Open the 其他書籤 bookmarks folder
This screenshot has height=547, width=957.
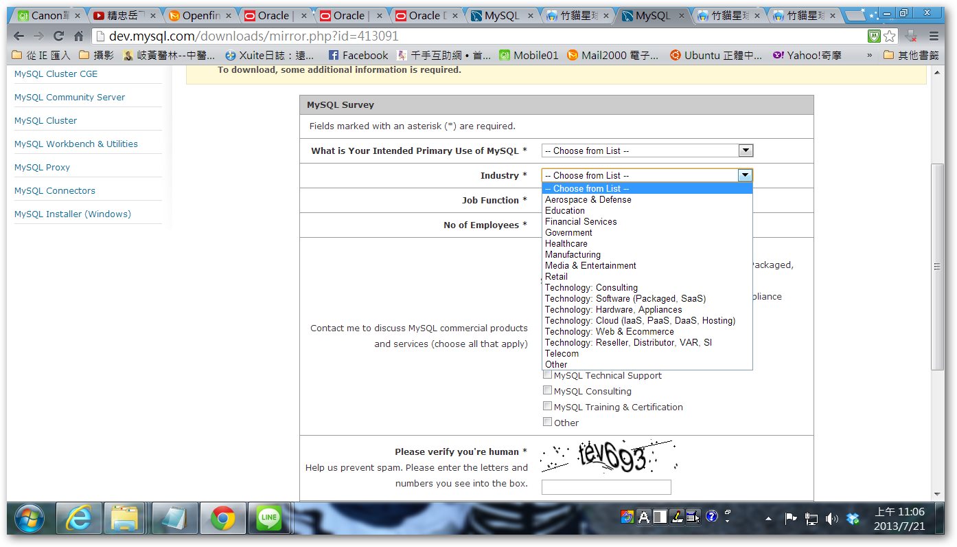tap(912, 56)
